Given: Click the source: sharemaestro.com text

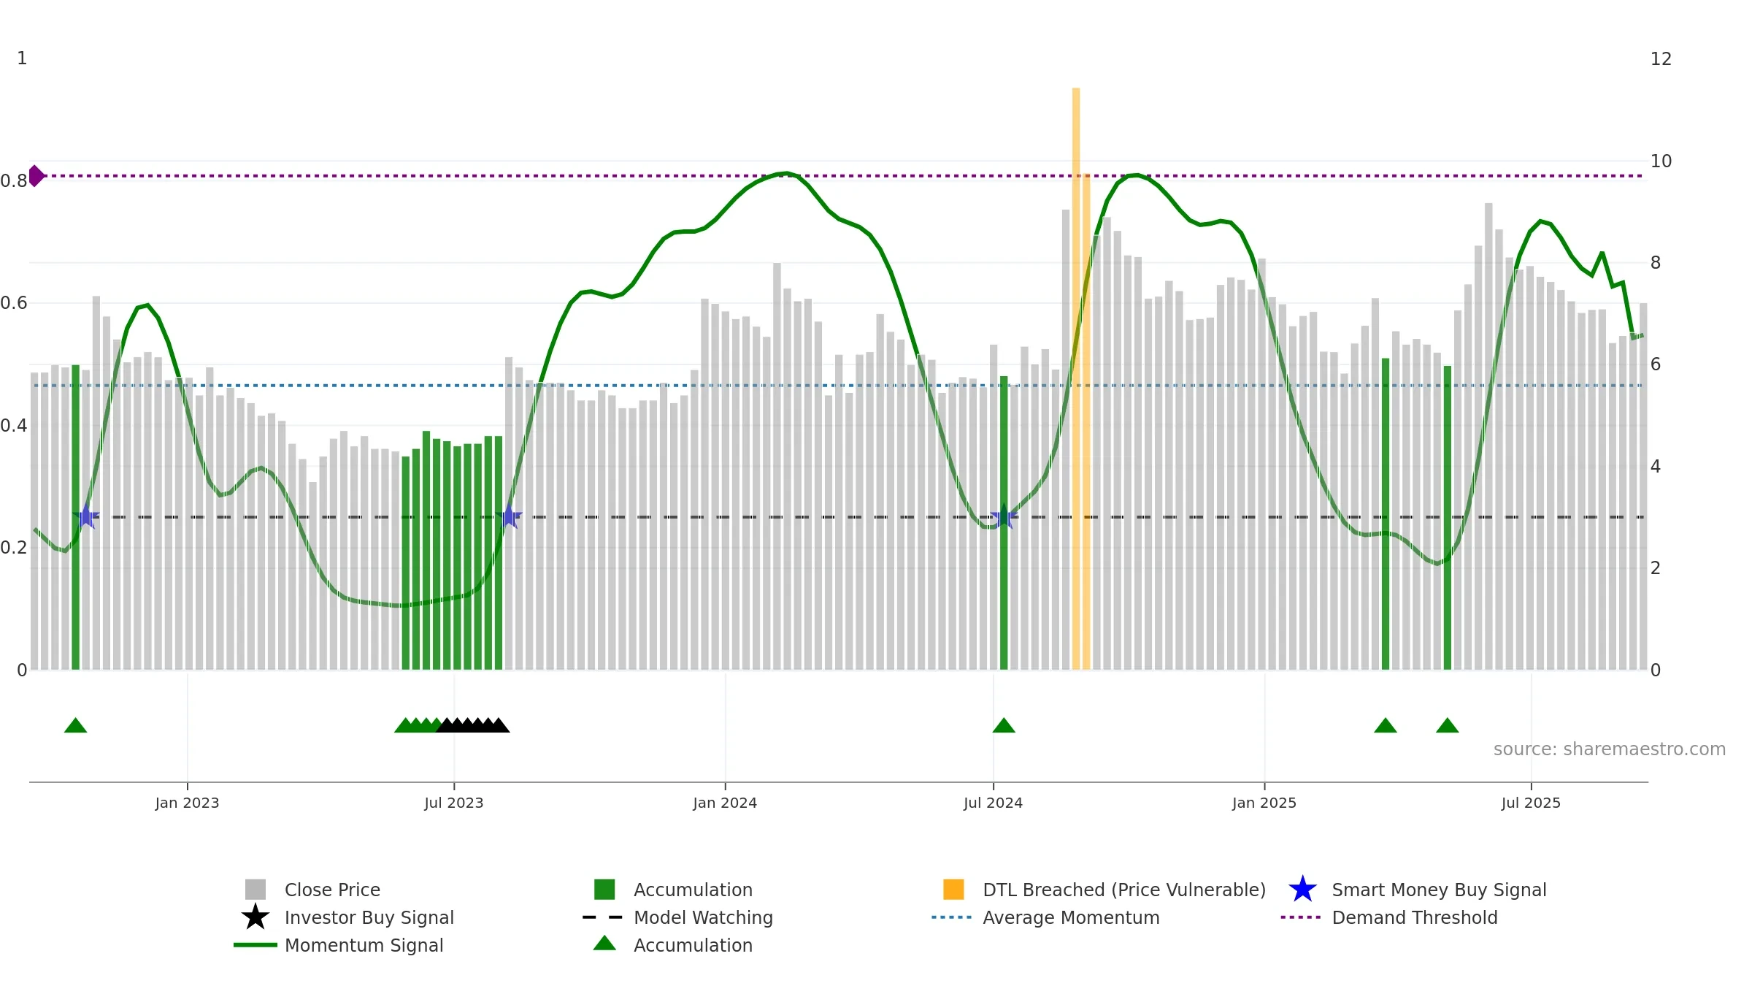Looking at the screenshot, I should (1610, 749).
